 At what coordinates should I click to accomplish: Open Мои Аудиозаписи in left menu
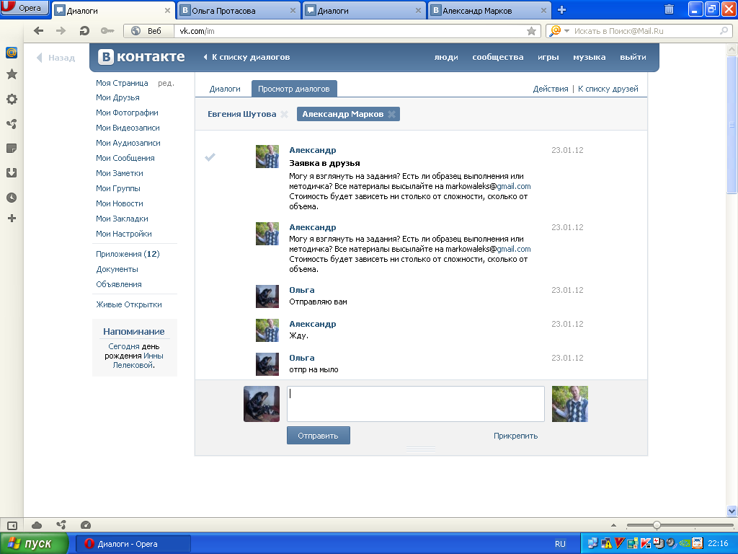[128, 143]
